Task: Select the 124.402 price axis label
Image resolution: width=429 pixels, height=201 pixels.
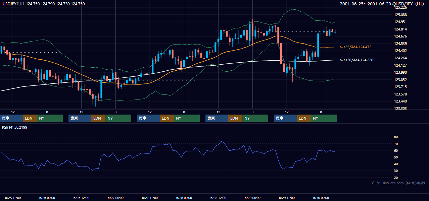Action: pyautogui.click(x=401, y=51)
